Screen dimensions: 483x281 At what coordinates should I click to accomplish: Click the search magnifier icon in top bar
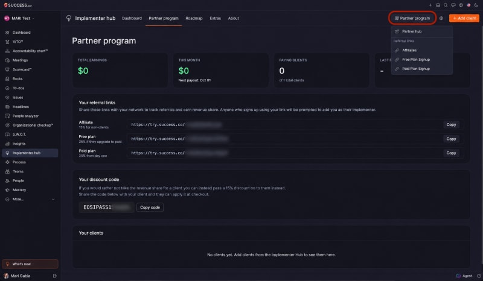pos(446,5)
